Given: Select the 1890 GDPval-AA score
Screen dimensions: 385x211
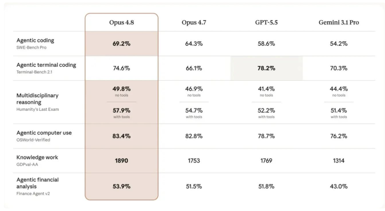Looking at the screenshot, I should [122, 161].
